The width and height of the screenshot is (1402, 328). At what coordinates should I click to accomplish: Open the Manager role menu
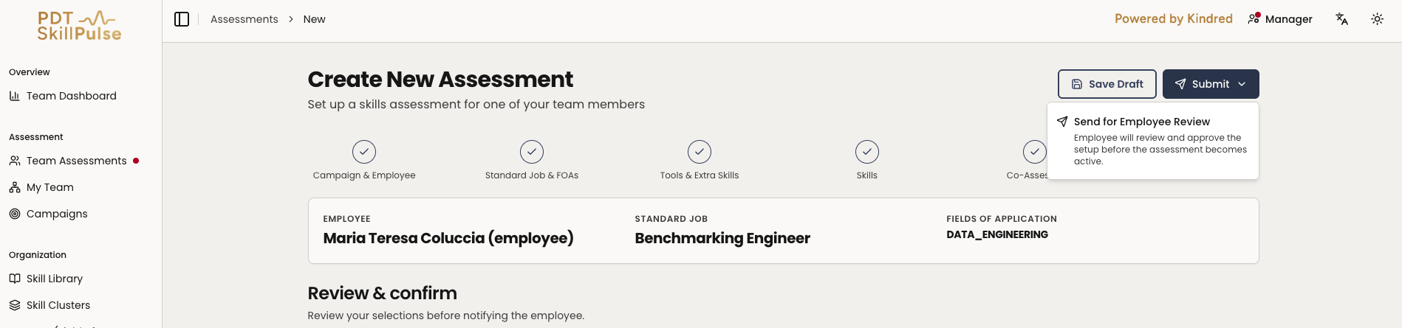click(1280, 19)
